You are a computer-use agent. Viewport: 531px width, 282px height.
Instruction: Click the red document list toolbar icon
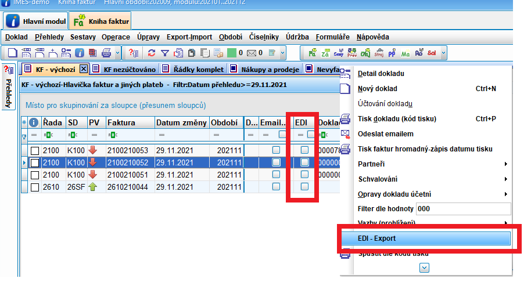92,53
